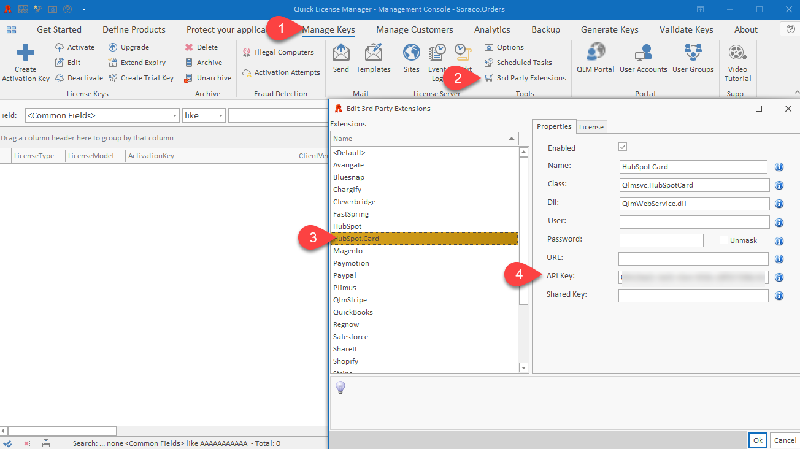
Task: Switch to the Analytics tab
Action: click(492, 29)
